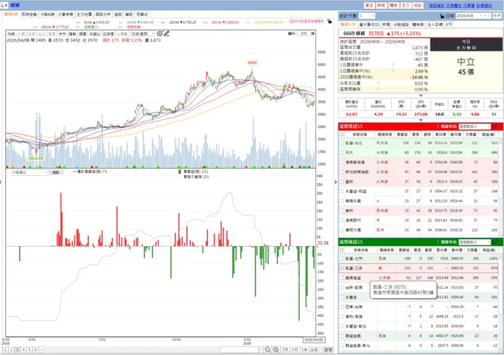Click the green button at right of 區間賣超15 header
Viewport: 504px width, 355px height.
pos(495,242)
